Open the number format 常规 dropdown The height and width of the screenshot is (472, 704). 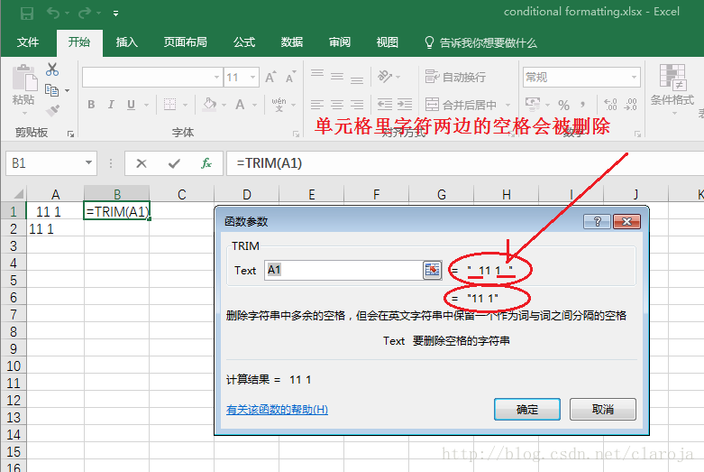pyautogui.click(x=633, y=78)
